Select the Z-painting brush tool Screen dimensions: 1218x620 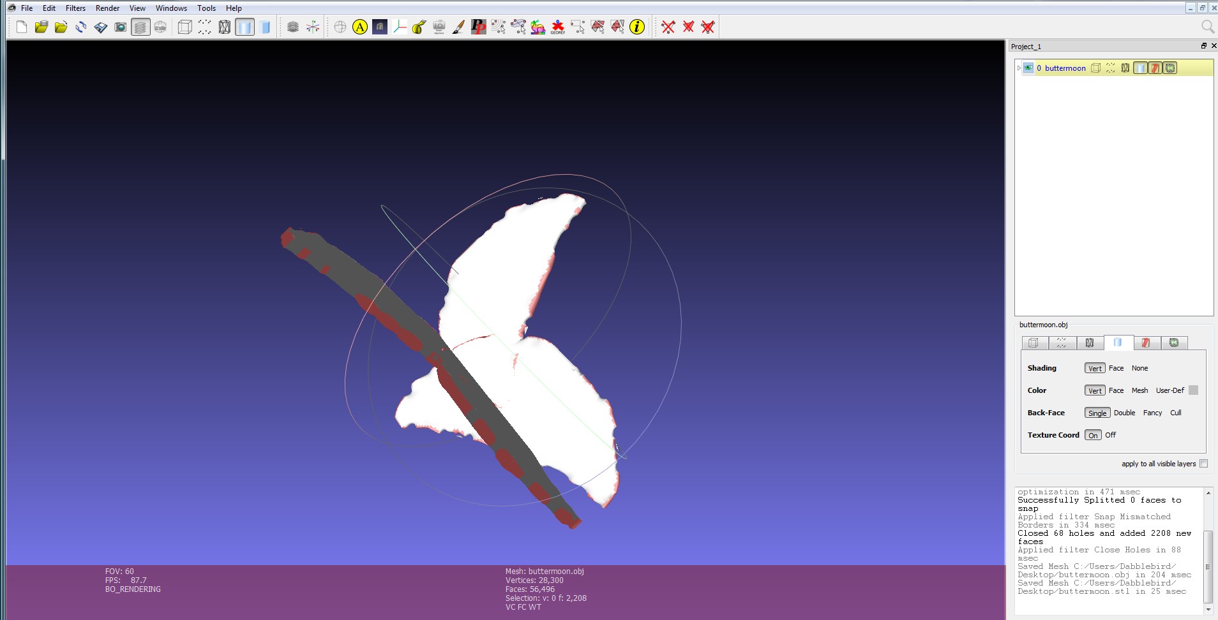pyautogui.click(x=459, y=27)
